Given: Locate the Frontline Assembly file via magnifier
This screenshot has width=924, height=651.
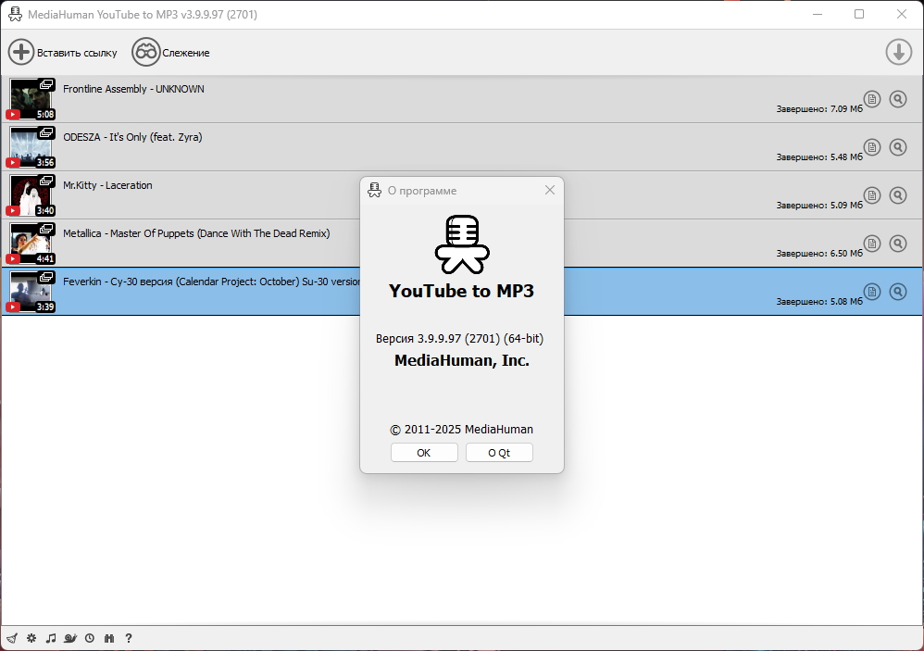Looking at the screenshot, I should click(x=898, y=99).
